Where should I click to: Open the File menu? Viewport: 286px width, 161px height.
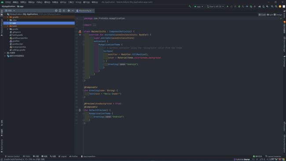coord(8,2)
